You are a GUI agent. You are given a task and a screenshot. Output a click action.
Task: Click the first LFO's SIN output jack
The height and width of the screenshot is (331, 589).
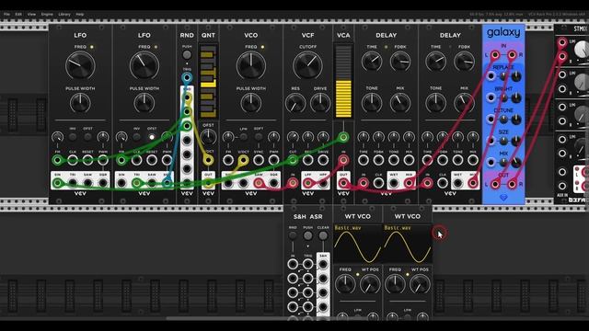57,183
